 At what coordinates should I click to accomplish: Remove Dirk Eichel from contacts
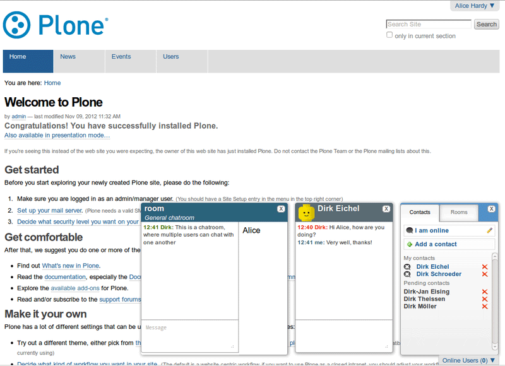(485, 267)
